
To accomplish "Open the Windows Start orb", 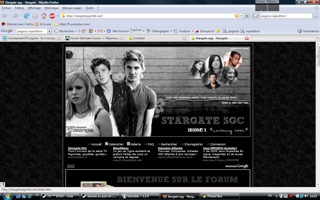I will pyautogui.click(x=7, y=196).
